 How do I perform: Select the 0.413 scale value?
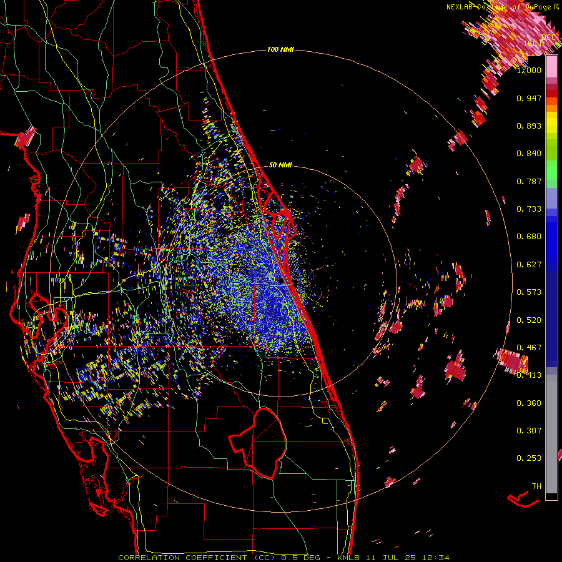(529, 375)
